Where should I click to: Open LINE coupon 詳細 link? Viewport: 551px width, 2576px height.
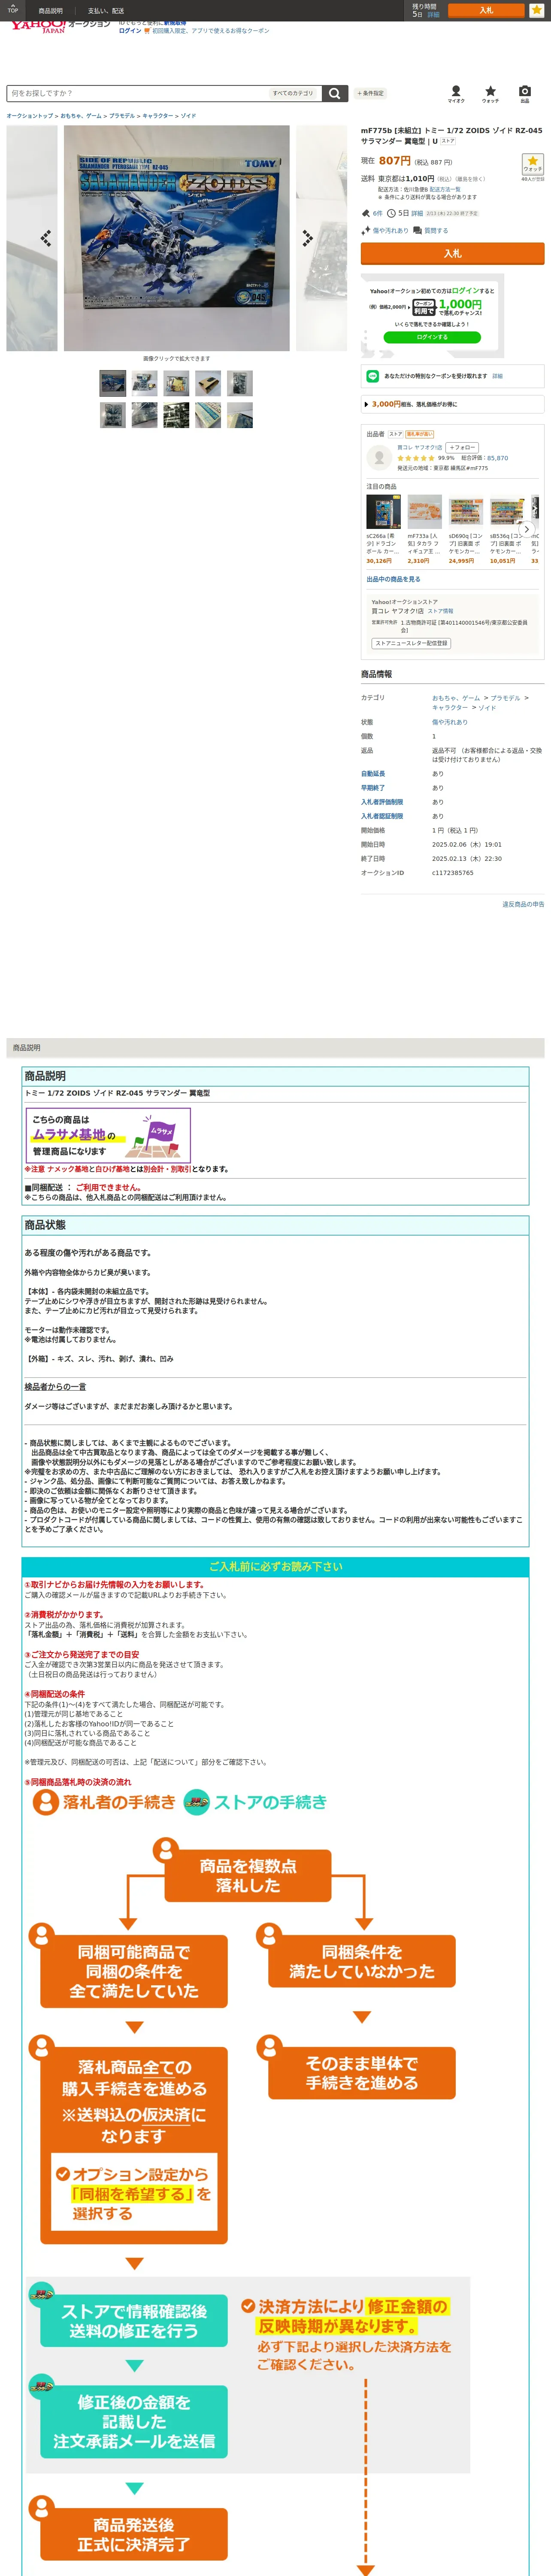tap(497, 376)
